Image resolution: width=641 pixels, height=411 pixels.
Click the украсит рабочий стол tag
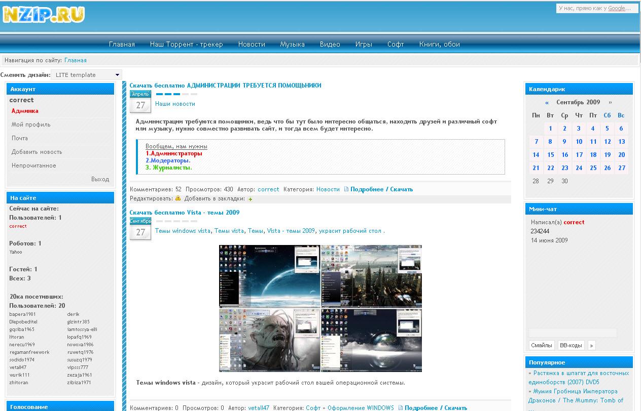click(350, 231)
